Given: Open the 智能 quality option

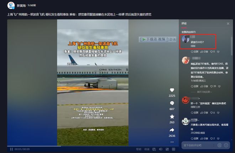Looking at the screenshot, I should coord(139,149).
